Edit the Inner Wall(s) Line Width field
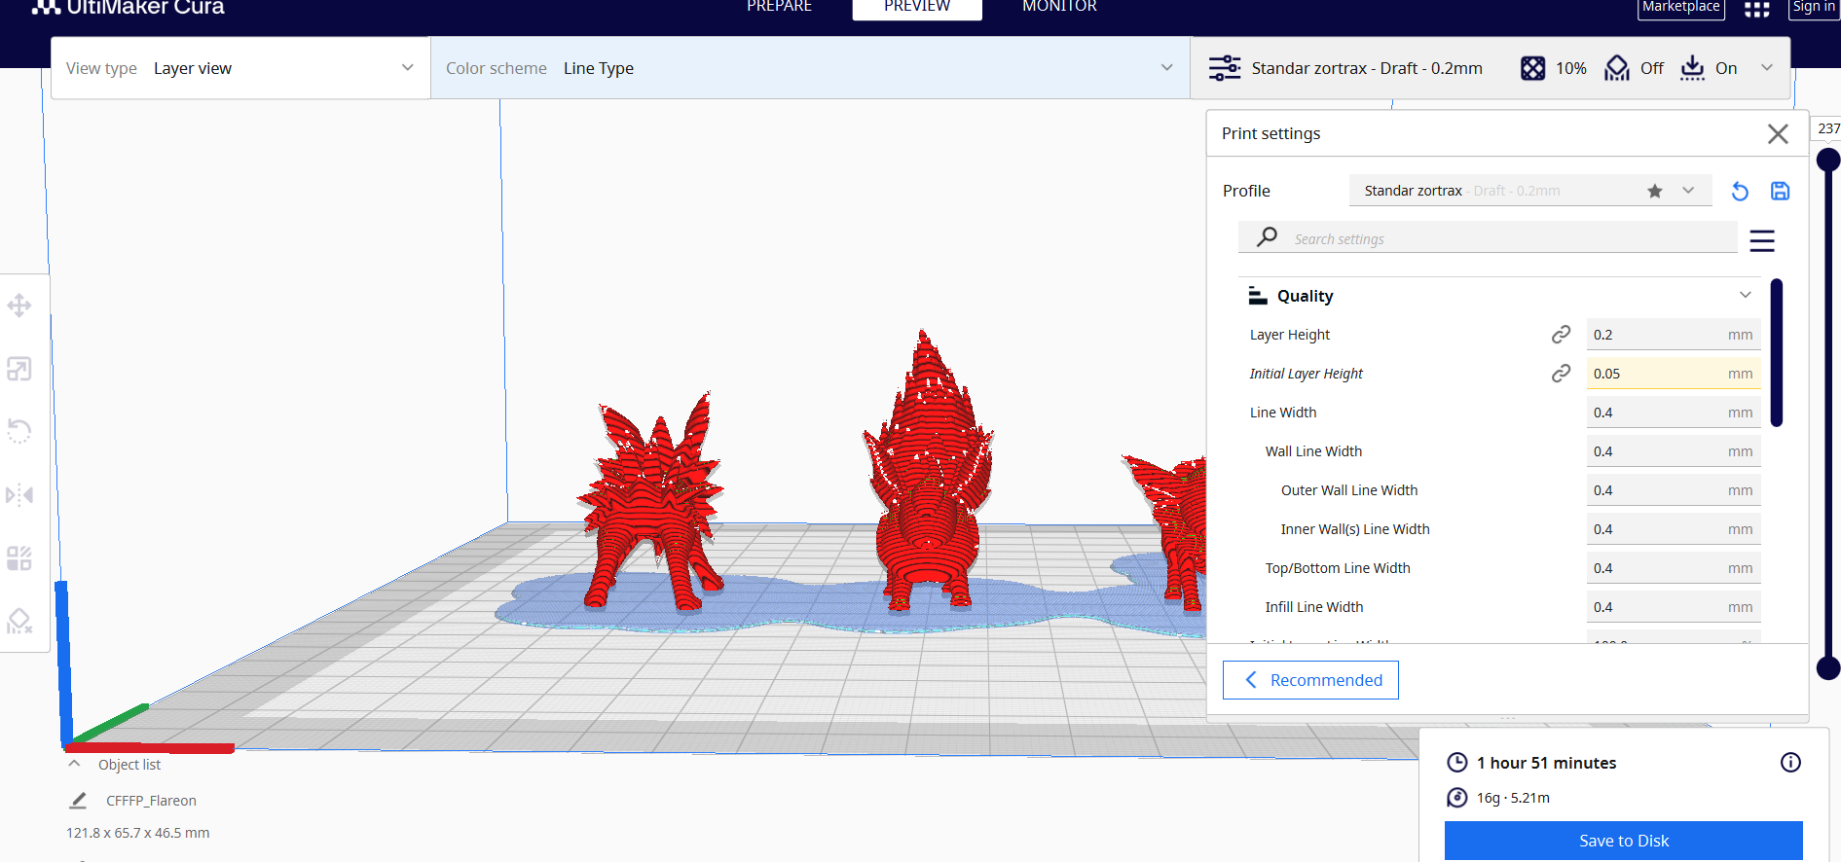Screen dimensions: 1841x862 pos(1674,529)
